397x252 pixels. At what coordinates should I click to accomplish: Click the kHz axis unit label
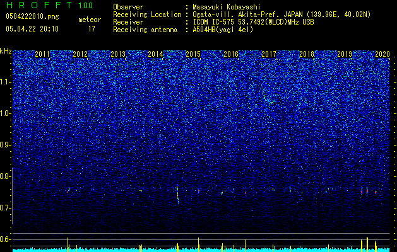coord(6,51)
